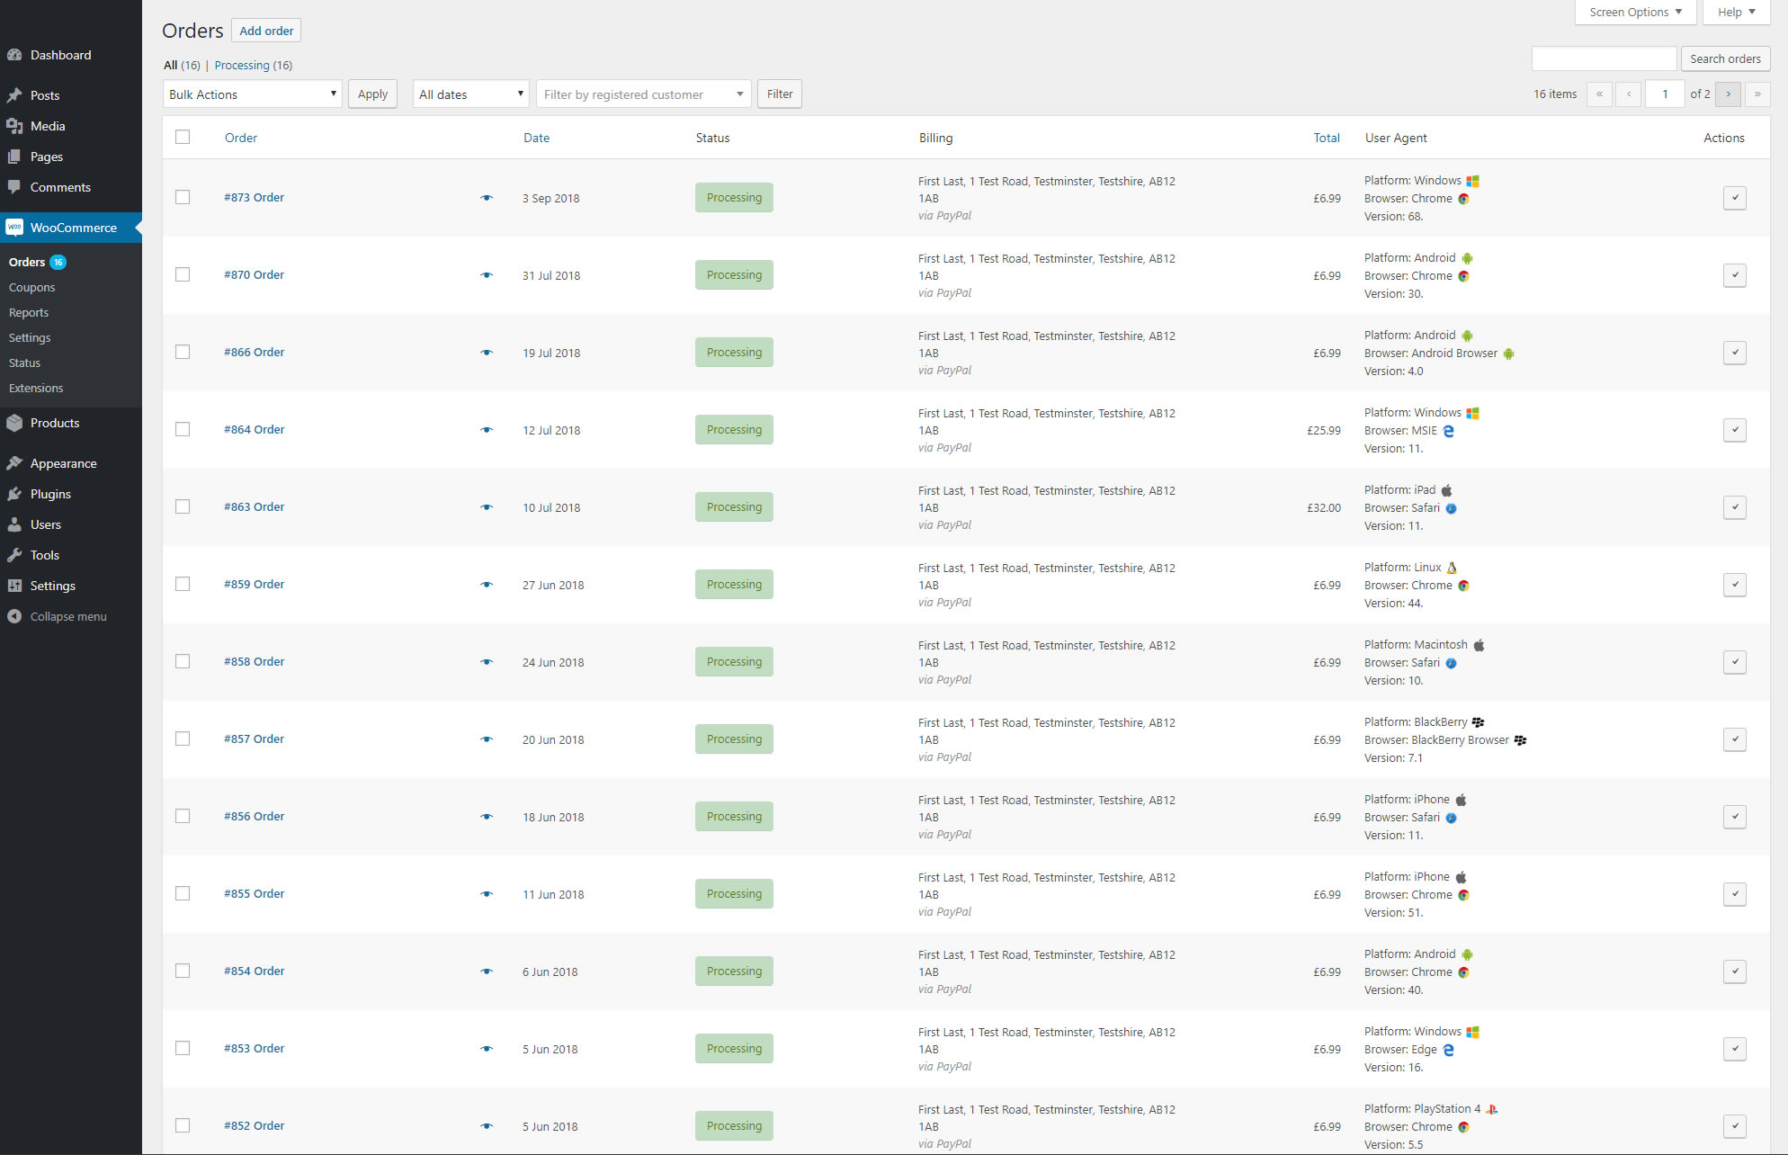The image size is (1788, 1155).
Task: Click the Plugins icon in sidebar
Action: (x=14, y=494)
